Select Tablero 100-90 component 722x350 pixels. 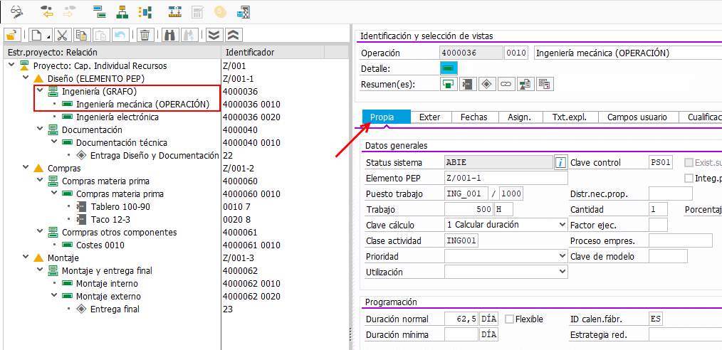(120, 207)
